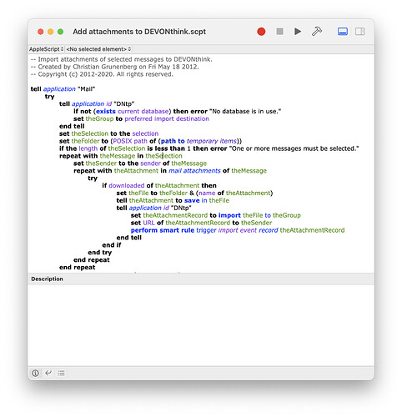This screenshot has width=402, height=417.
Task: Minimize the script window with yellow button
Action: 51,32
